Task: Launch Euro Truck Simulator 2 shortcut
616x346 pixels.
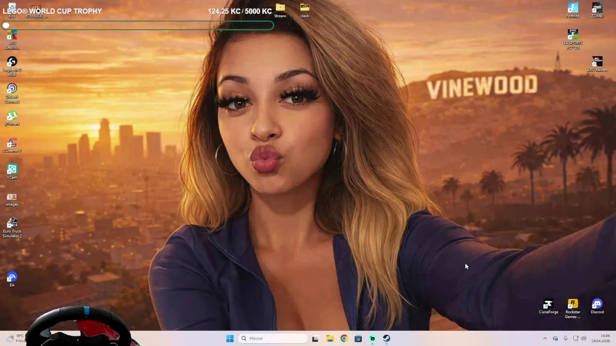Action: [12, 228]
